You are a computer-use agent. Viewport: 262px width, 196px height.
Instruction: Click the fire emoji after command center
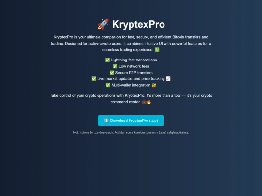coord(149,102)
